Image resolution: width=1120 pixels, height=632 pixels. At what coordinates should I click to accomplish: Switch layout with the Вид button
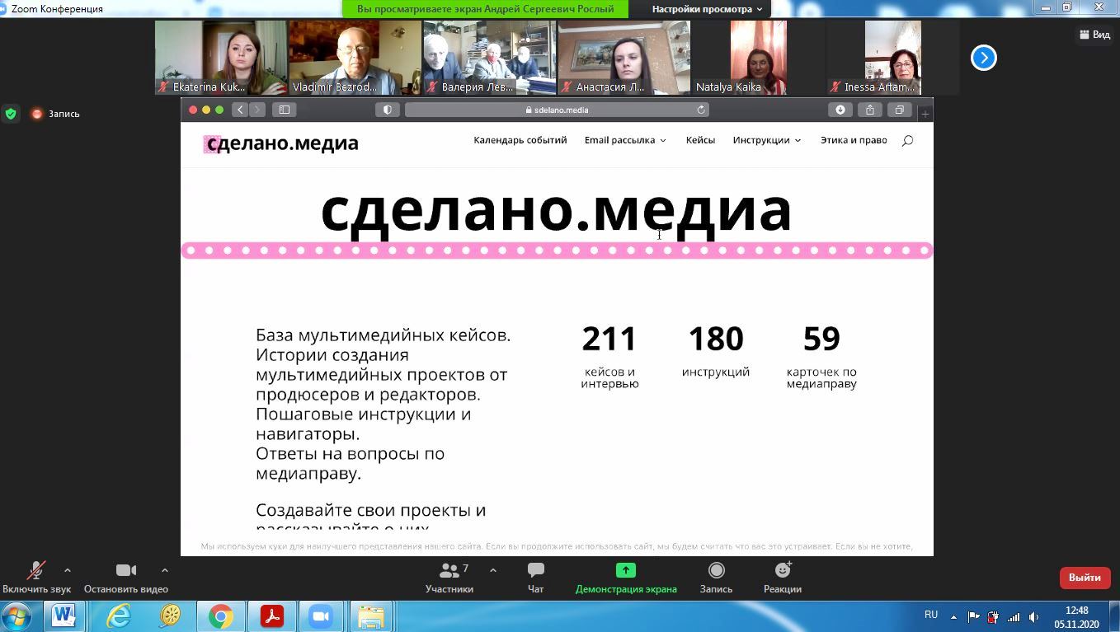[x=1094, y=35]
